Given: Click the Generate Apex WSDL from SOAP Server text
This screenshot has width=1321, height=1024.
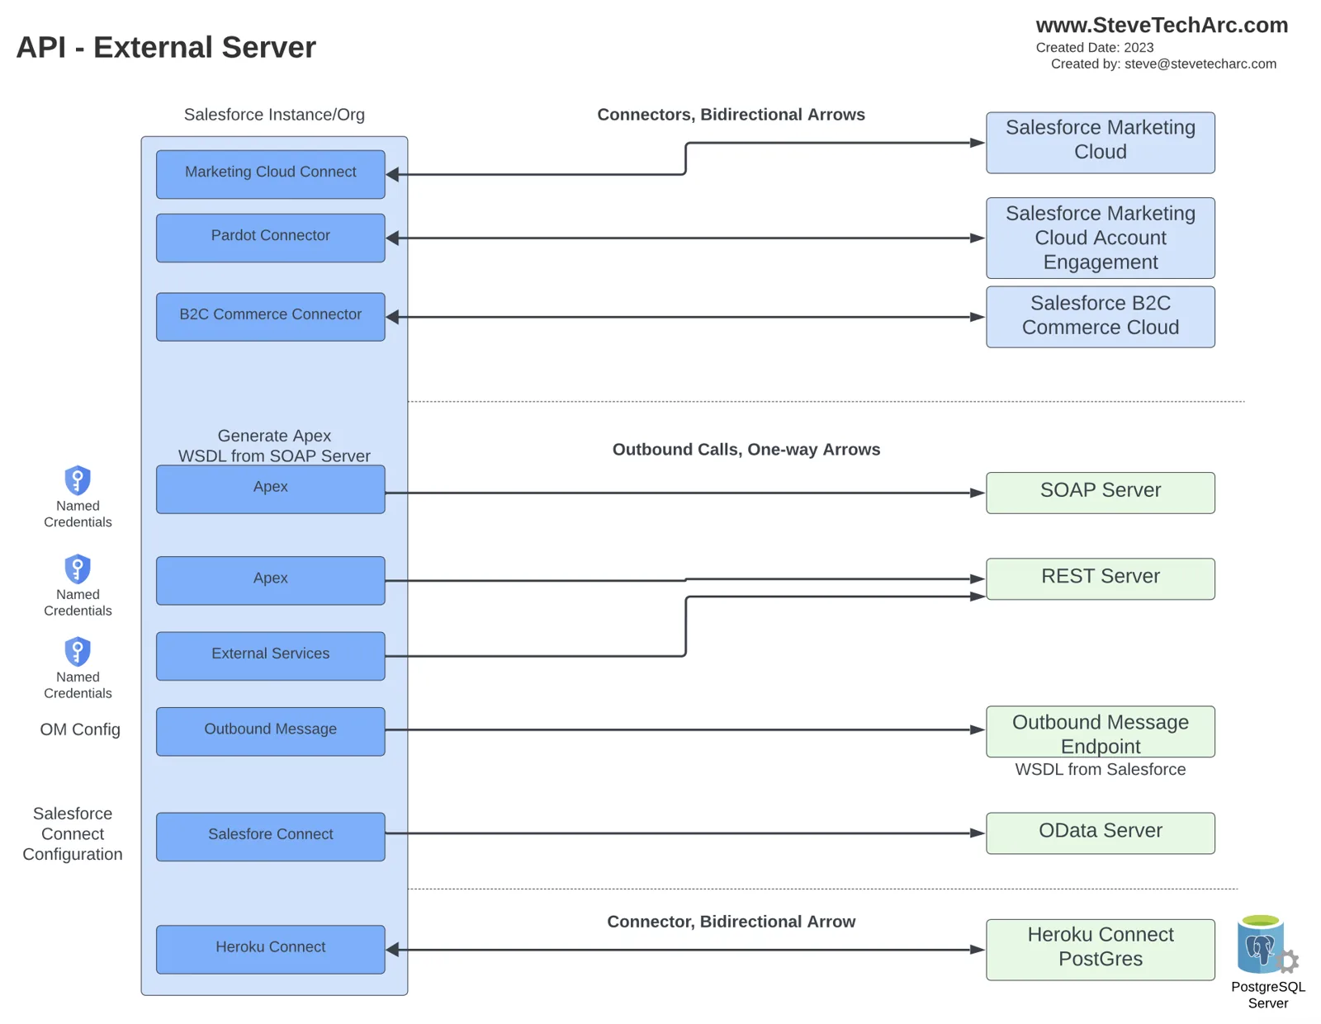Looking at the screenshot, I should point(274,446).
